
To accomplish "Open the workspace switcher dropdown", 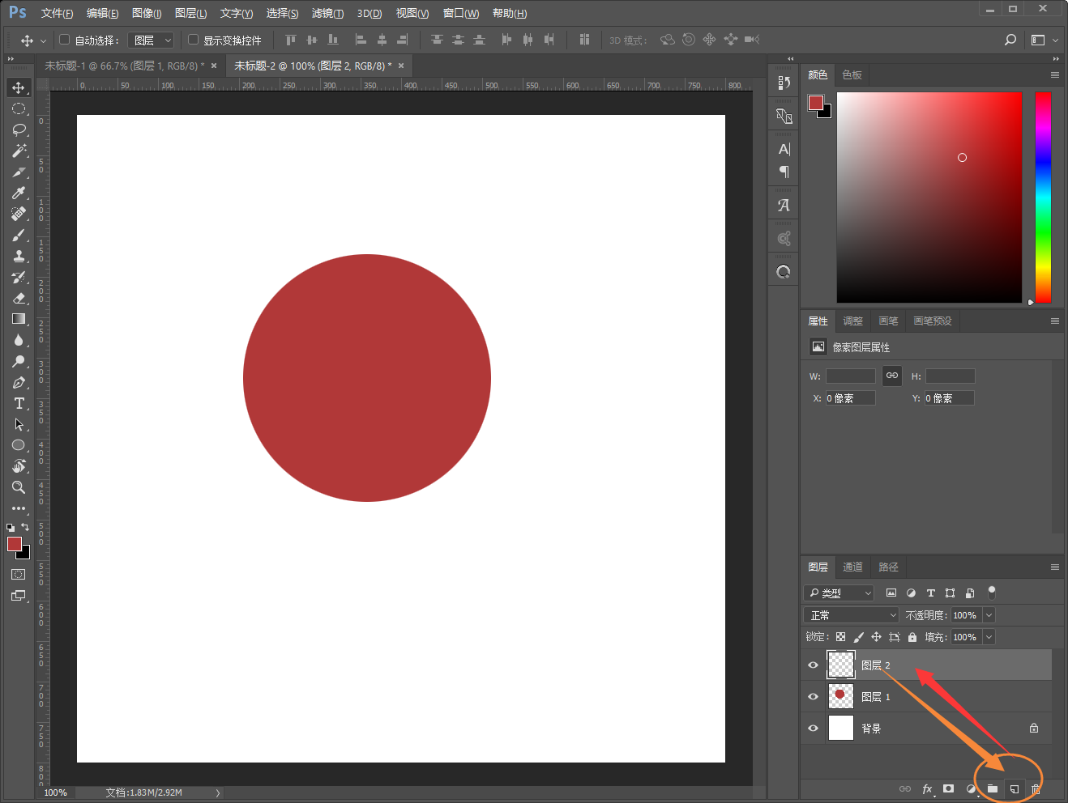I will tap(1044, 40).
